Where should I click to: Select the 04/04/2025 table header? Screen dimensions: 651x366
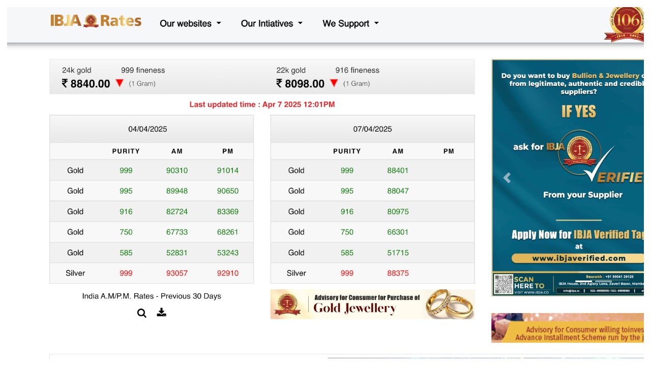[147, 129]
